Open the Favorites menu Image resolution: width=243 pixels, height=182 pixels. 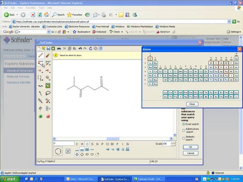pos(31,8)
